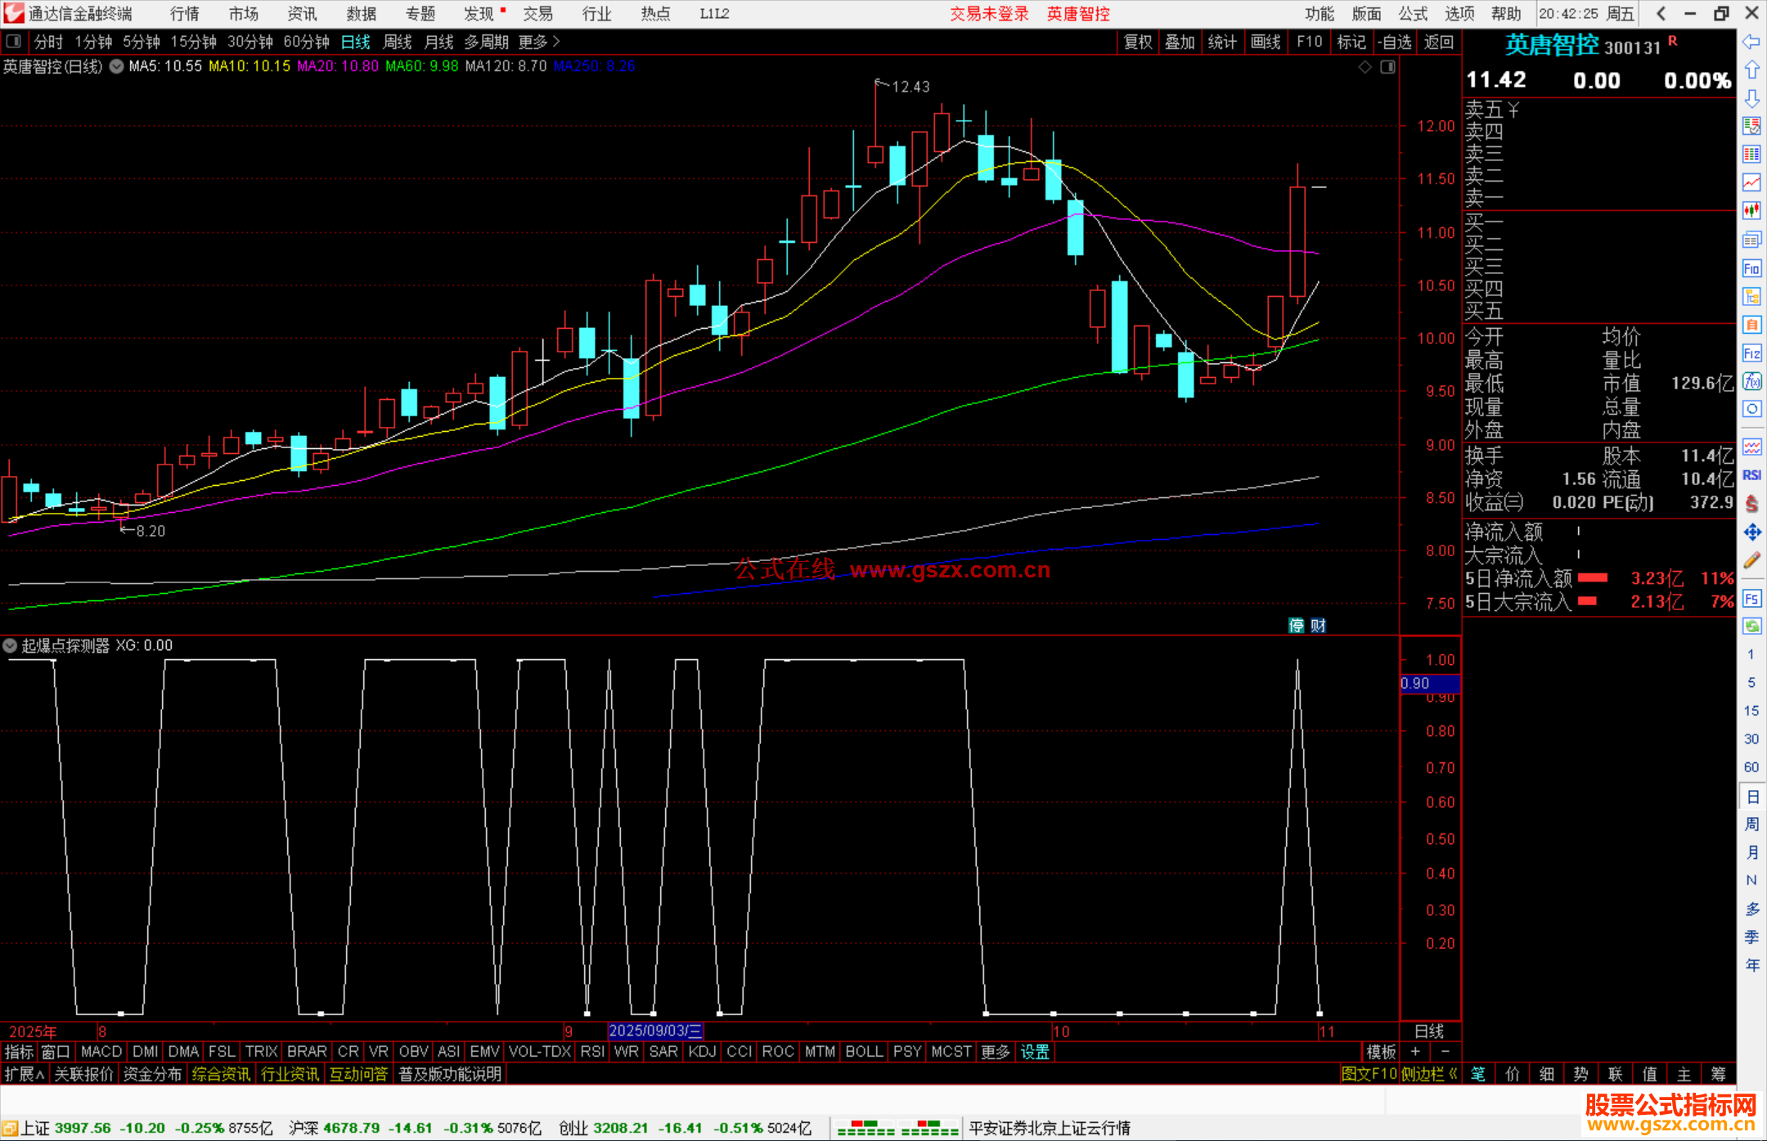Click the candlestick chart sidebar icon
This screenshot has width=1767, height=1141.
pos(1751,211)
